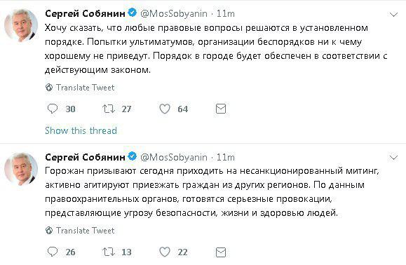Open the second tweet's 11m timestamp
406x265 pixels.
point(226,157)
